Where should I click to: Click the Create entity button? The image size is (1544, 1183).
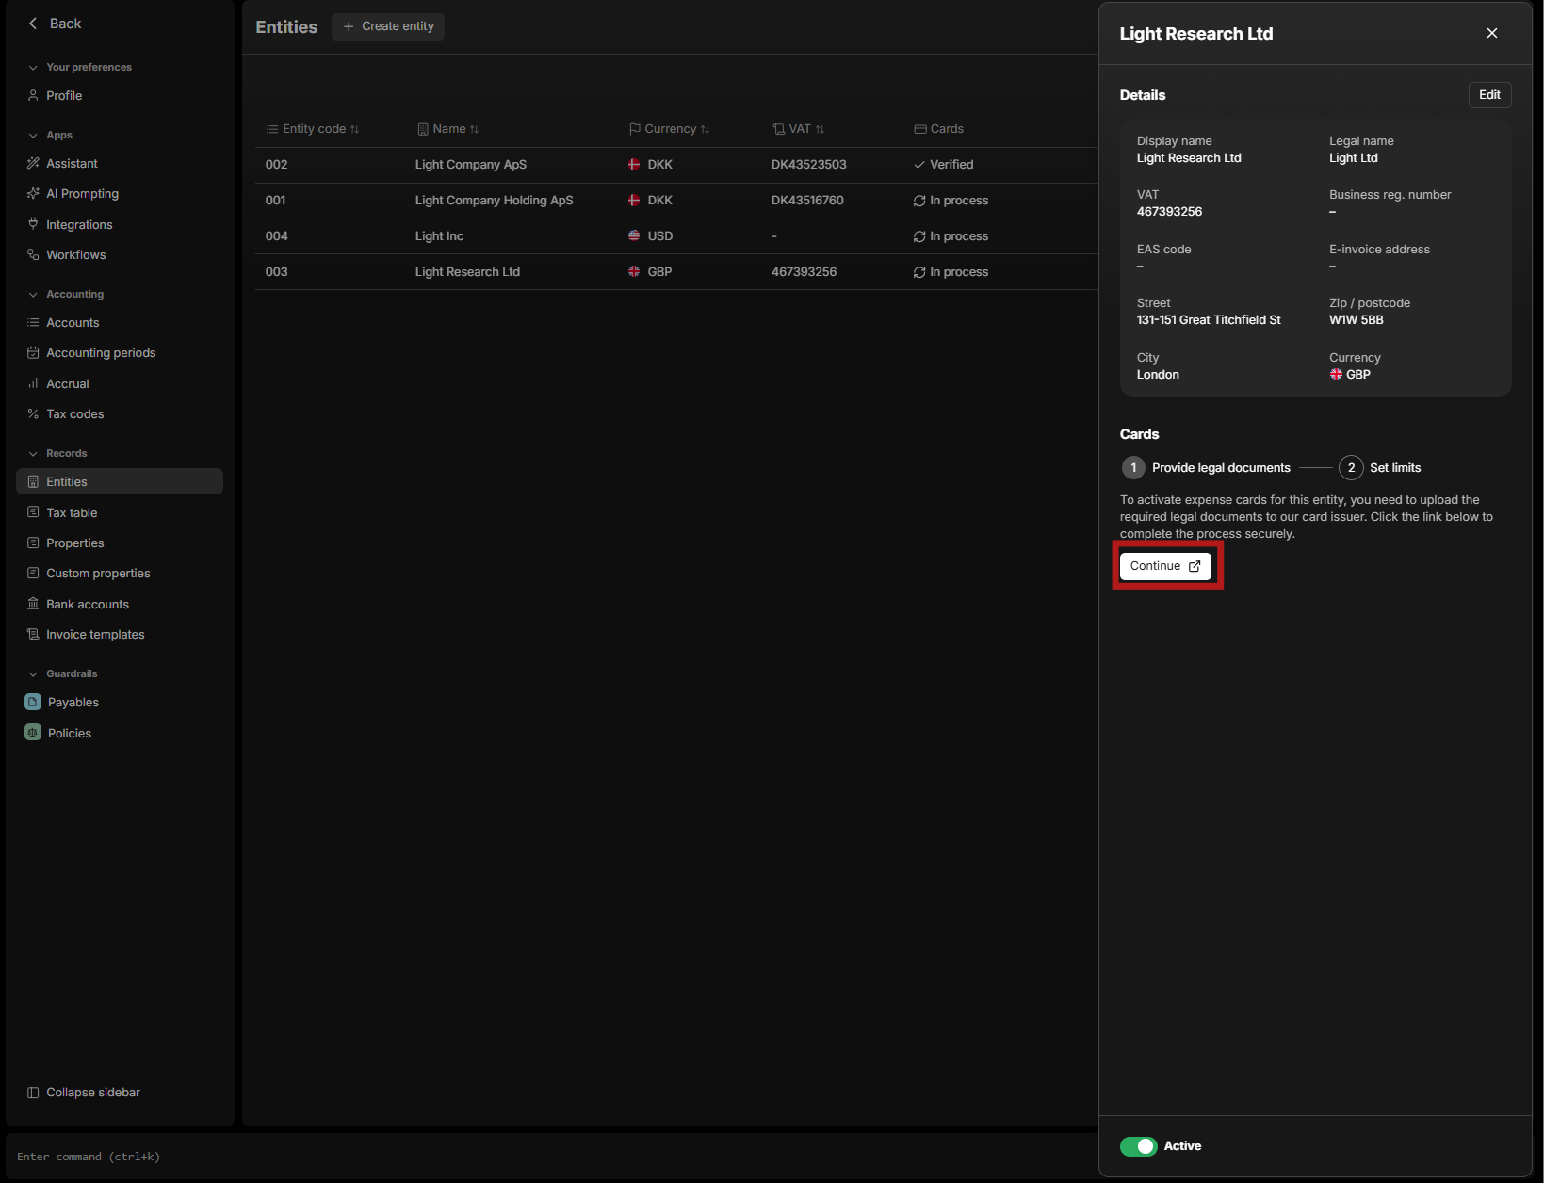coord(388,26)
